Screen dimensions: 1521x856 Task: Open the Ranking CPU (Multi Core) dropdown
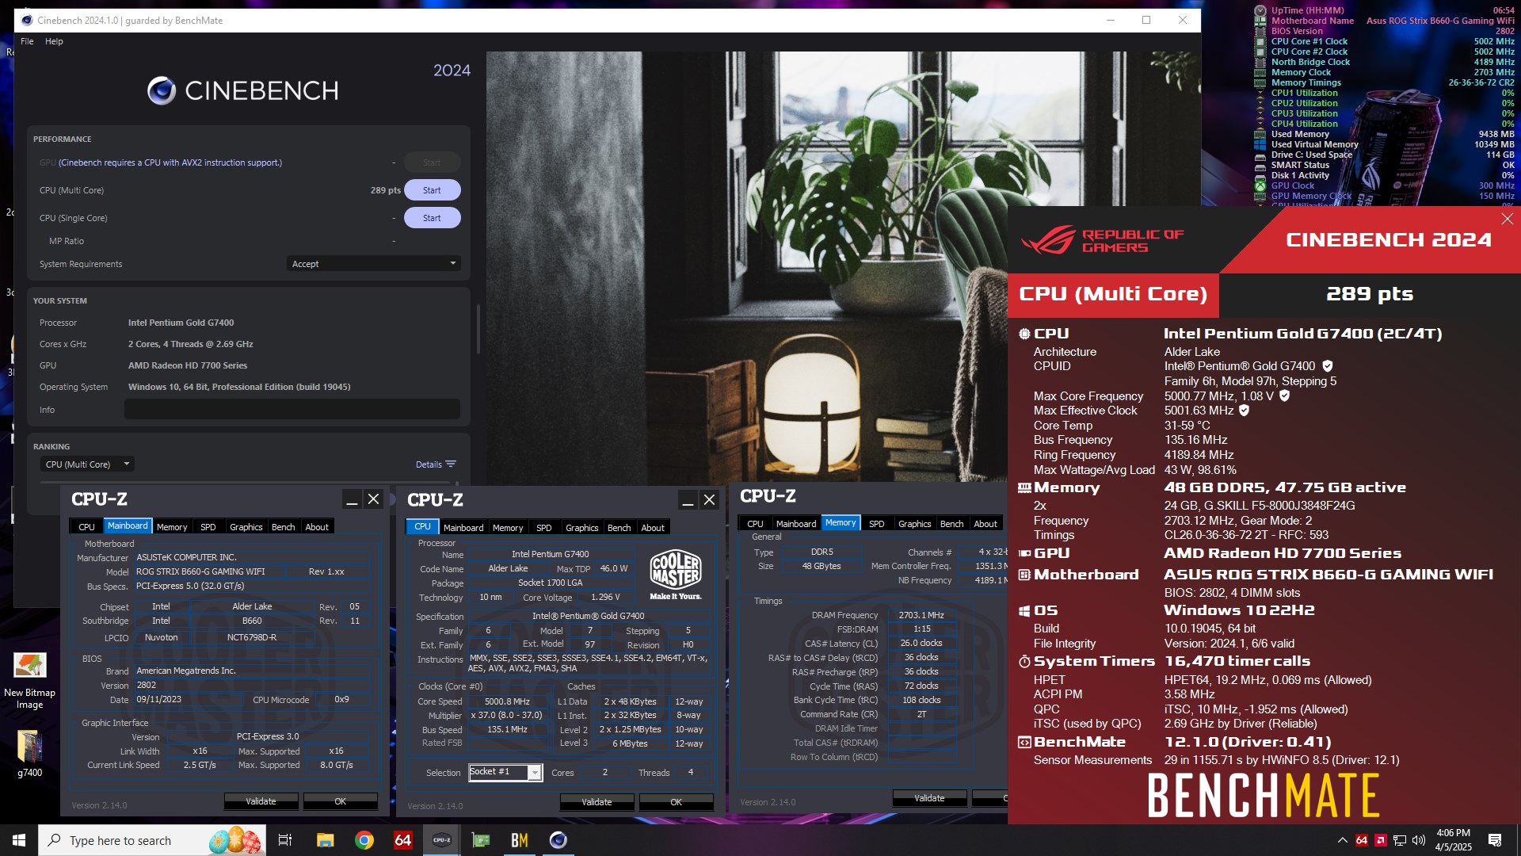point(87,464)
